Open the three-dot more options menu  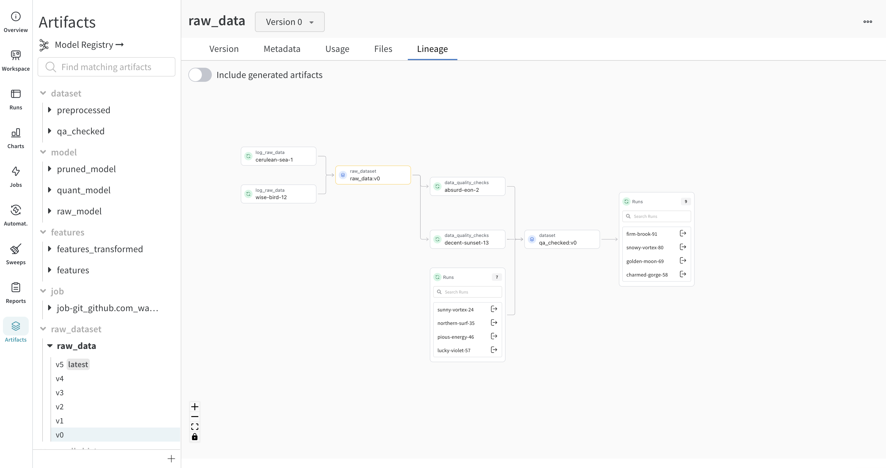868,22
